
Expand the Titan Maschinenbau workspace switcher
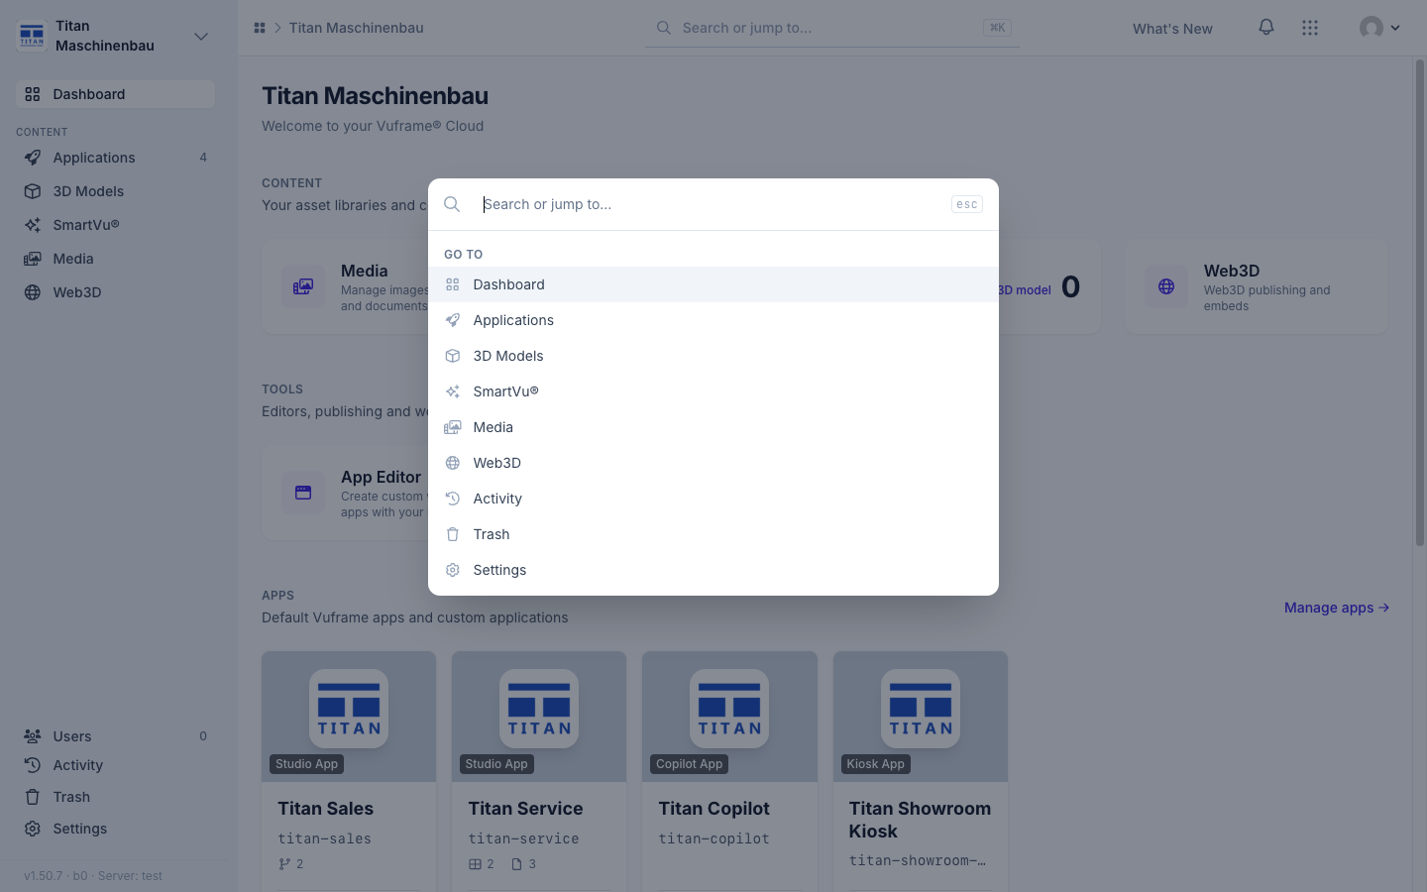point(201,37)
